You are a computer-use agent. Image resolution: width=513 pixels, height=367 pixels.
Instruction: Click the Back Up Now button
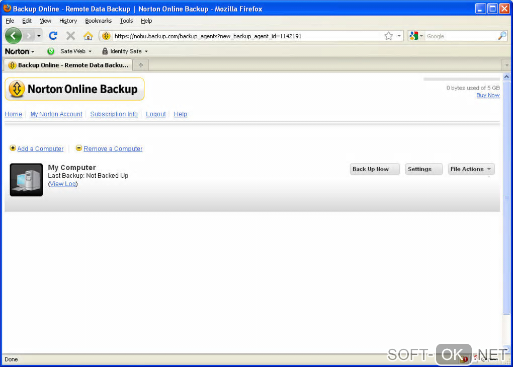coord(375,169)
